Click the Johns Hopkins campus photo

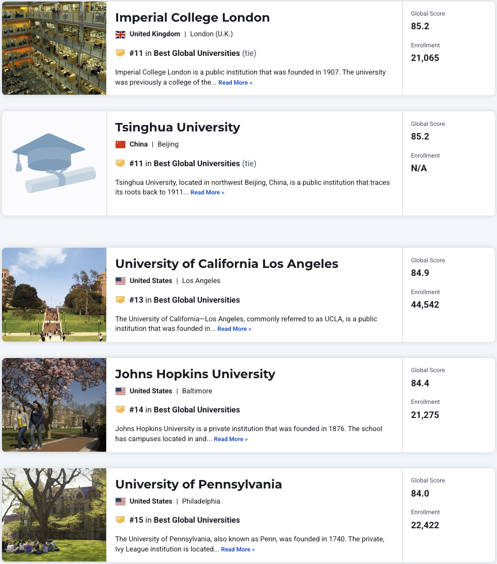click(54, 405)
